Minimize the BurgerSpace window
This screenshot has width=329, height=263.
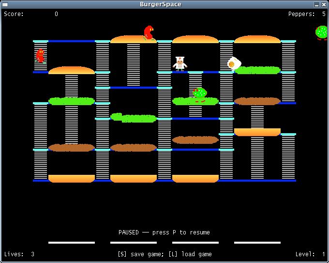[316, 4]
